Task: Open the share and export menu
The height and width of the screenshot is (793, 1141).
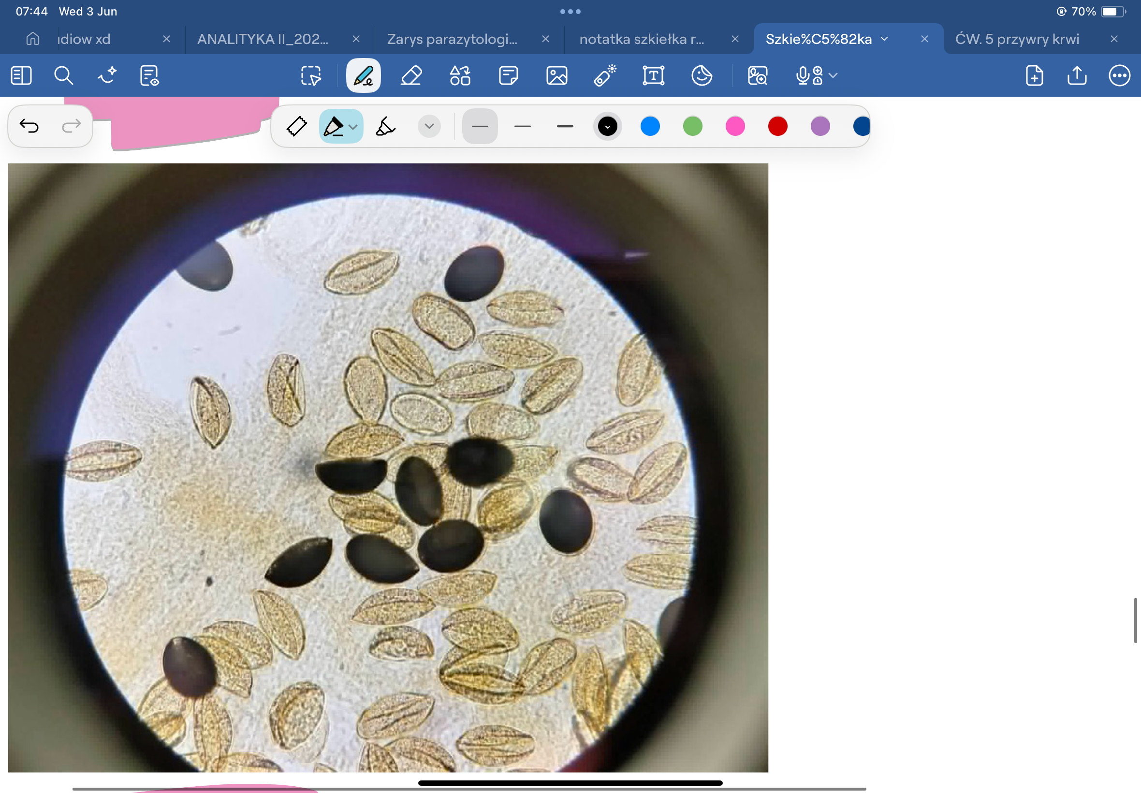Action: click(1077, 75)
